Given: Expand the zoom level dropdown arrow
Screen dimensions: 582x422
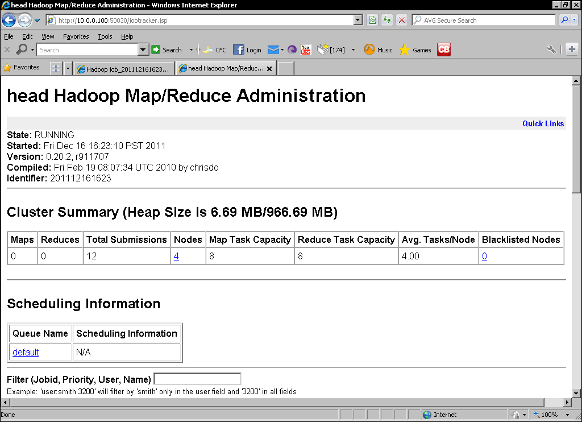Looking at the screenshot, I should [x=568, y=415].
